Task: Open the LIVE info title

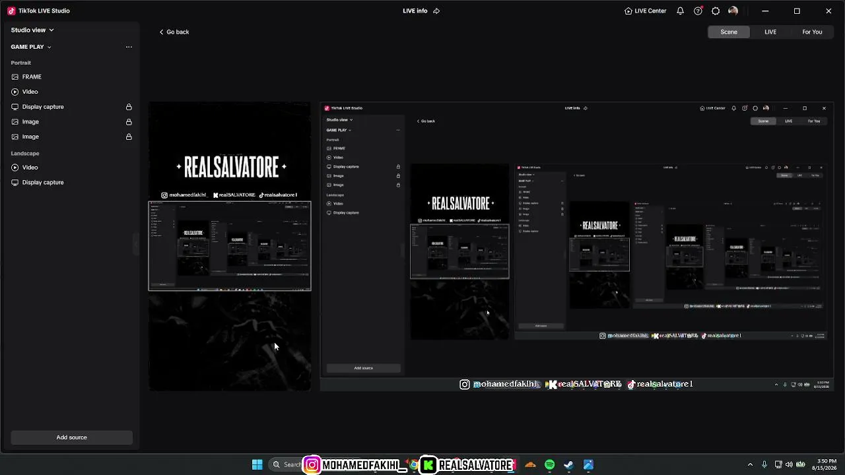Action: 415,11
